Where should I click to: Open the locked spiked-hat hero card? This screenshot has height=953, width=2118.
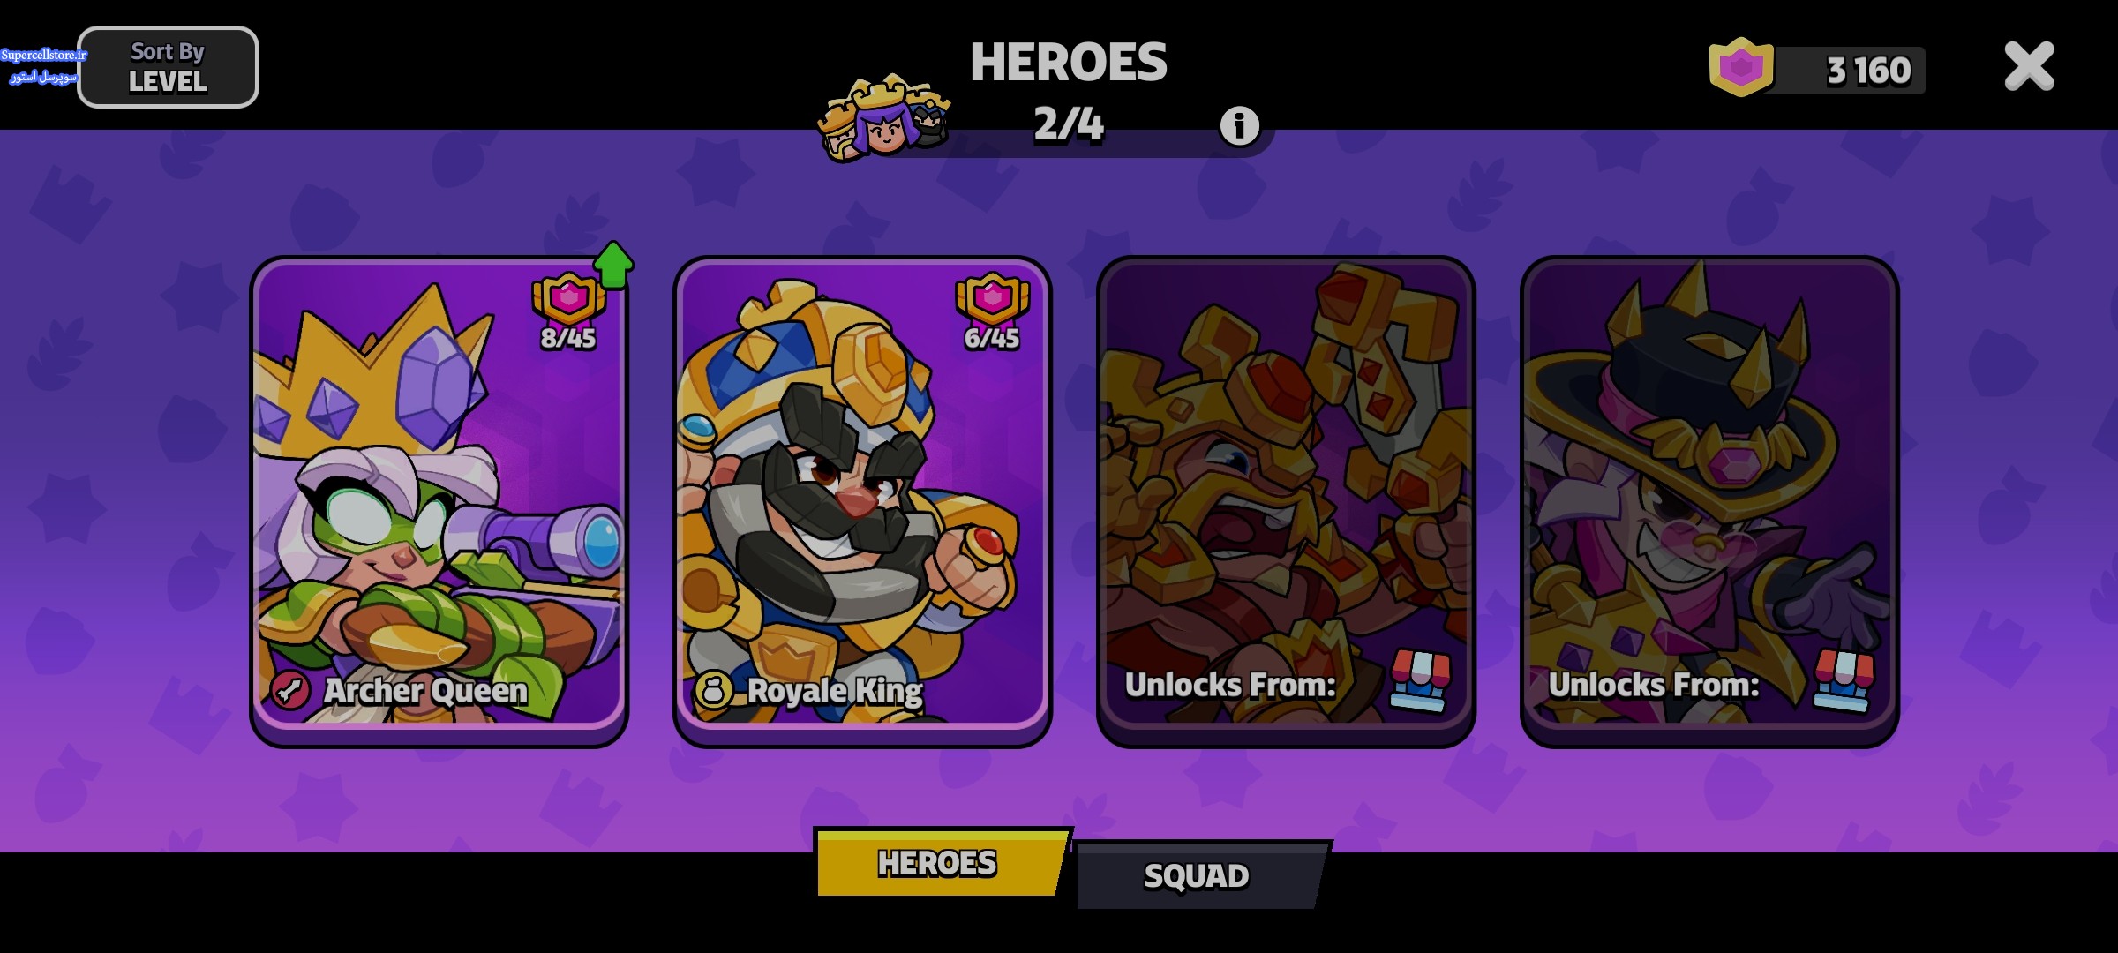click(1709, 501)
